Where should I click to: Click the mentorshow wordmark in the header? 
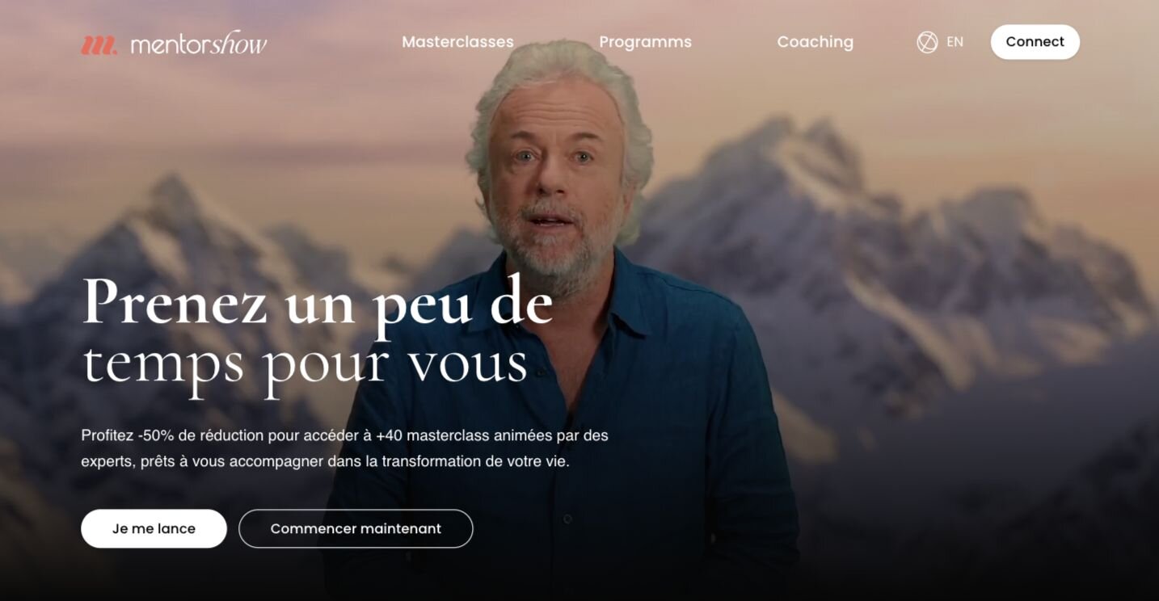(199, 43)
